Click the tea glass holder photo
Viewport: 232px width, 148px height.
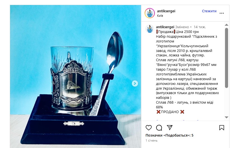click(76, 77)
